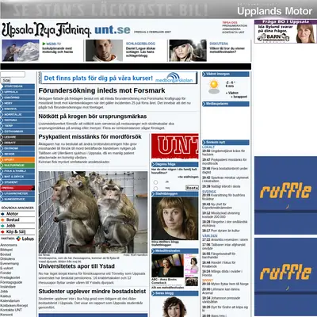The height and width of the screenshot is (317, 317).
Task: Click chevron icon on Vädret imorgon header
Action: click(x=204, y=74)
